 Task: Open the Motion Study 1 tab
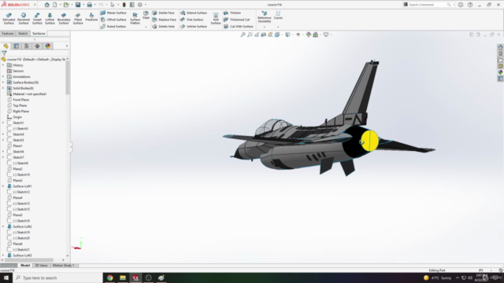[x=63, y=266]
